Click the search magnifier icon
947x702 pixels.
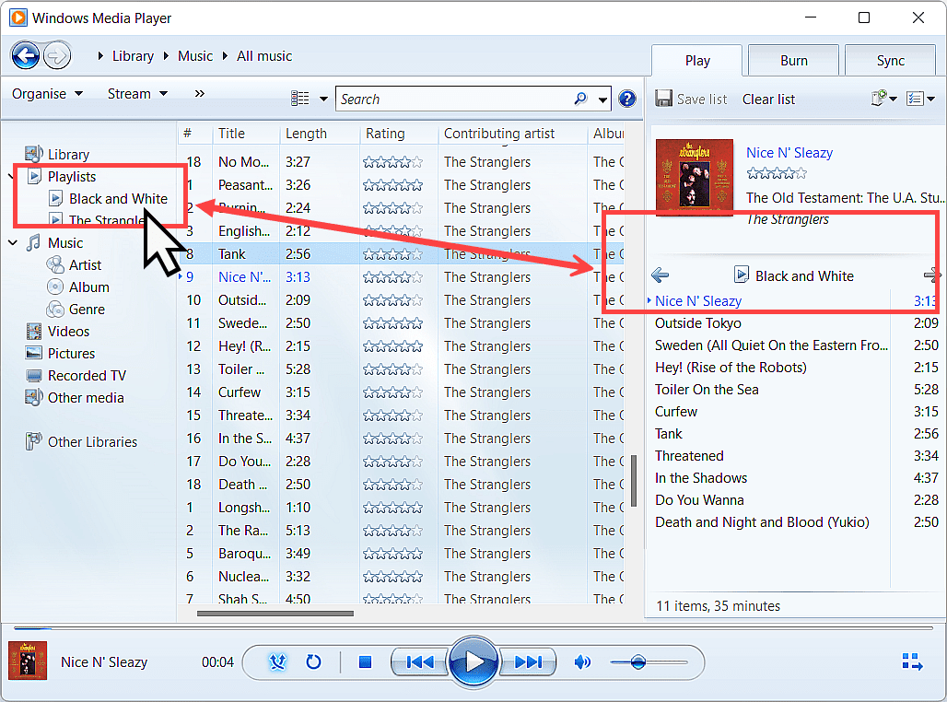[579, 99]
